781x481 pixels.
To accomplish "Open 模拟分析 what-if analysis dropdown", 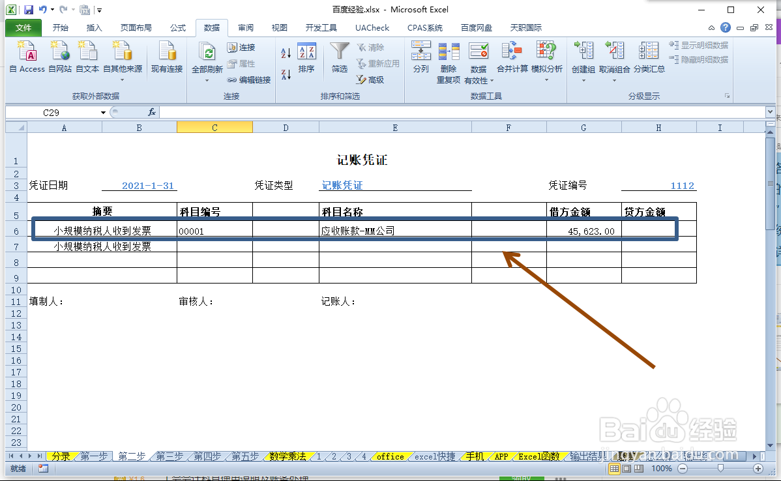I will tap(547, 61).
